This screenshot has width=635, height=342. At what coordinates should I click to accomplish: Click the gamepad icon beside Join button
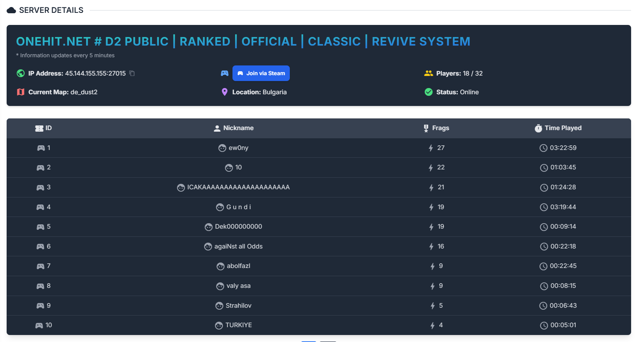click(x=224, y=73)
